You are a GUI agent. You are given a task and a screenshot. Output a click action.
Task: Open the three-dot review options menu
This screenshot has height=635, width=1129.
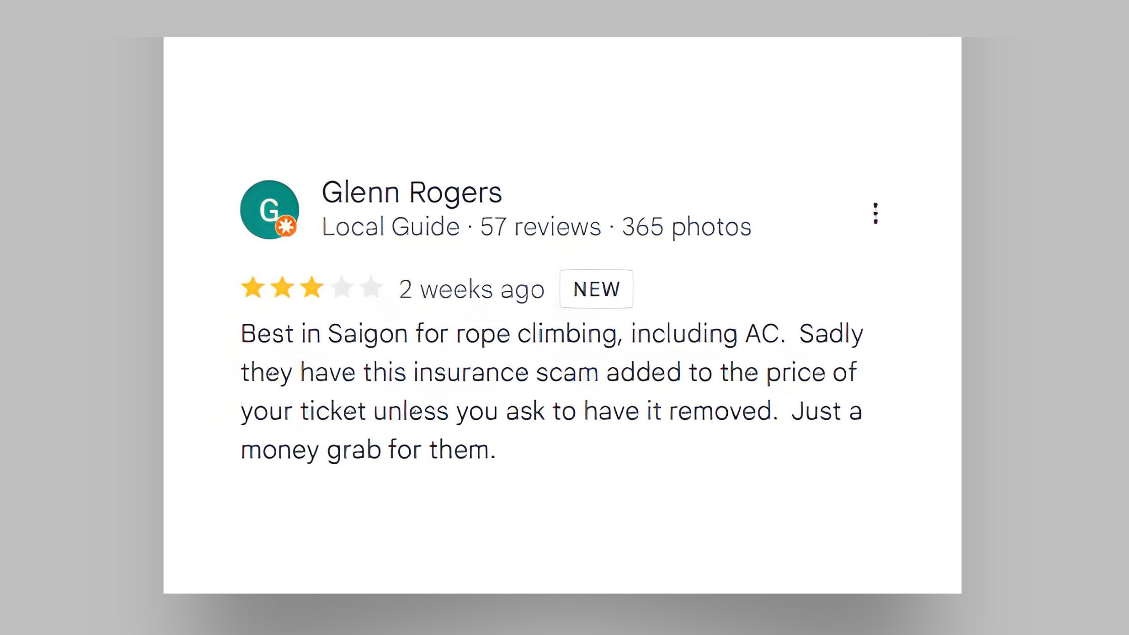click(x=875, y=213)
